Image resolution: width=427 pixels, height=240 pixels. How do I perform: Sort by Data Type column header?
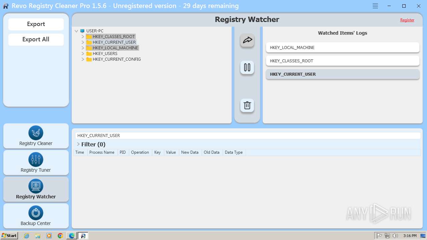pyautogui.click(x=234, y=152)
